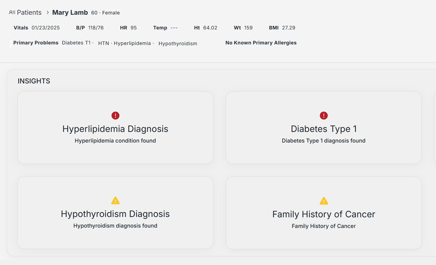Click the INSIGHTS section heading
436x265 pixels.
coord(34,81)
